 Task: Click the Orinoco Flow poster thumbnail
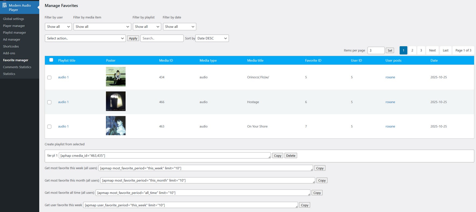click(116, 77)
